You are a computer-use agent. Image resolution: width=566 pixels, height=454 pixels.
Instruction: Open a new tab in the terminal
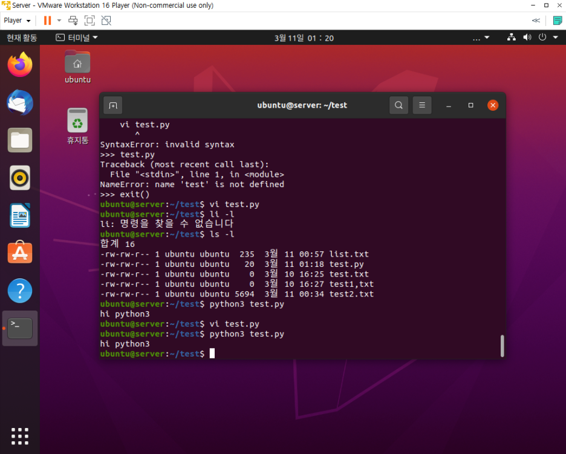tap(113, 105)
